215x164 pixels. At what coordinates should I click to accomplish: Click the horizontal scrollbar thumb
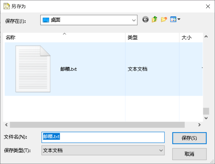point(97,125)
